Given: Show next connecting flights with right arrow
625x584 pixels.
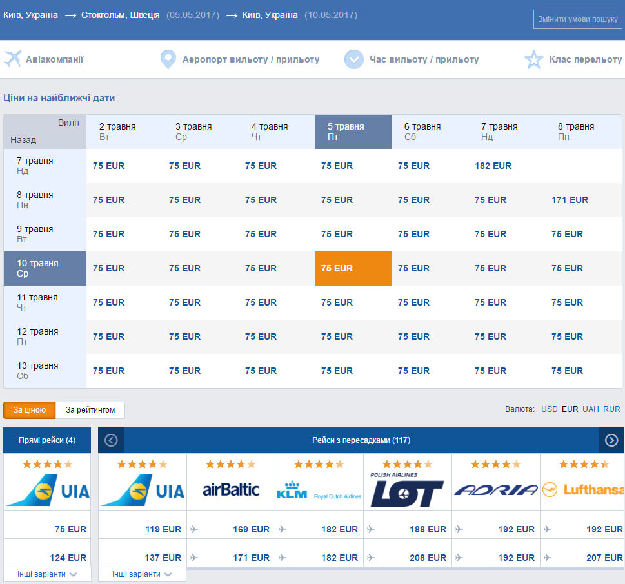Looking at the screenshot, I should [611, 440].
